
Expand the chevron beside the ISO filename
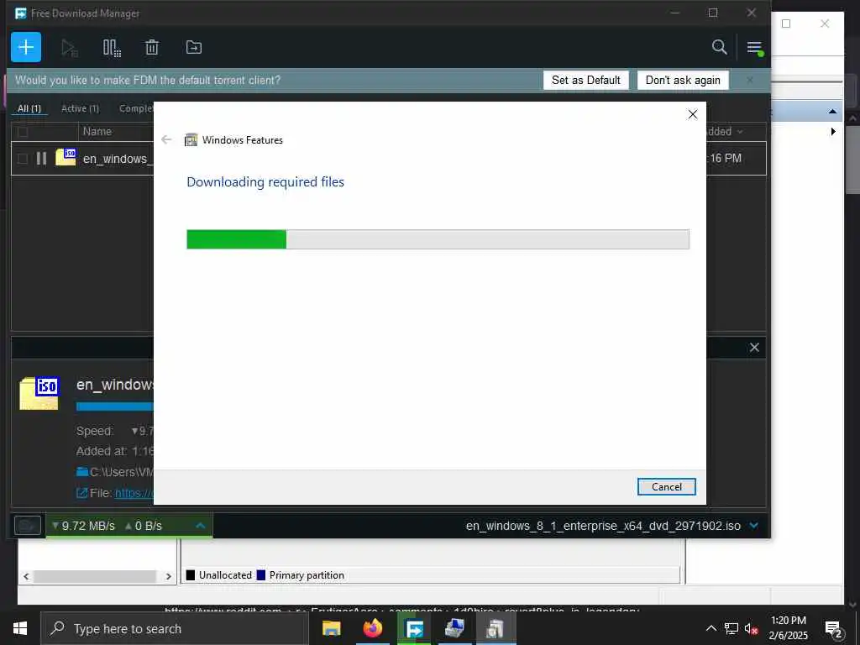(x=754, y=526)
